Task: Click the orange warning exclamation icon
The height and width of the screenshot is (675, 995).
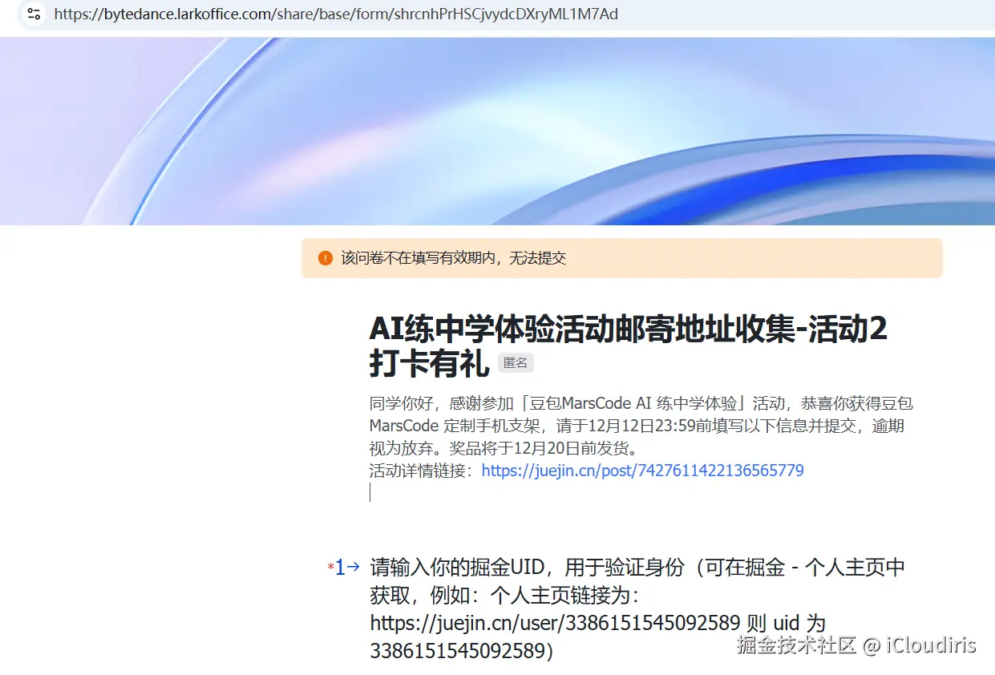Action: (x=324, y=258)
